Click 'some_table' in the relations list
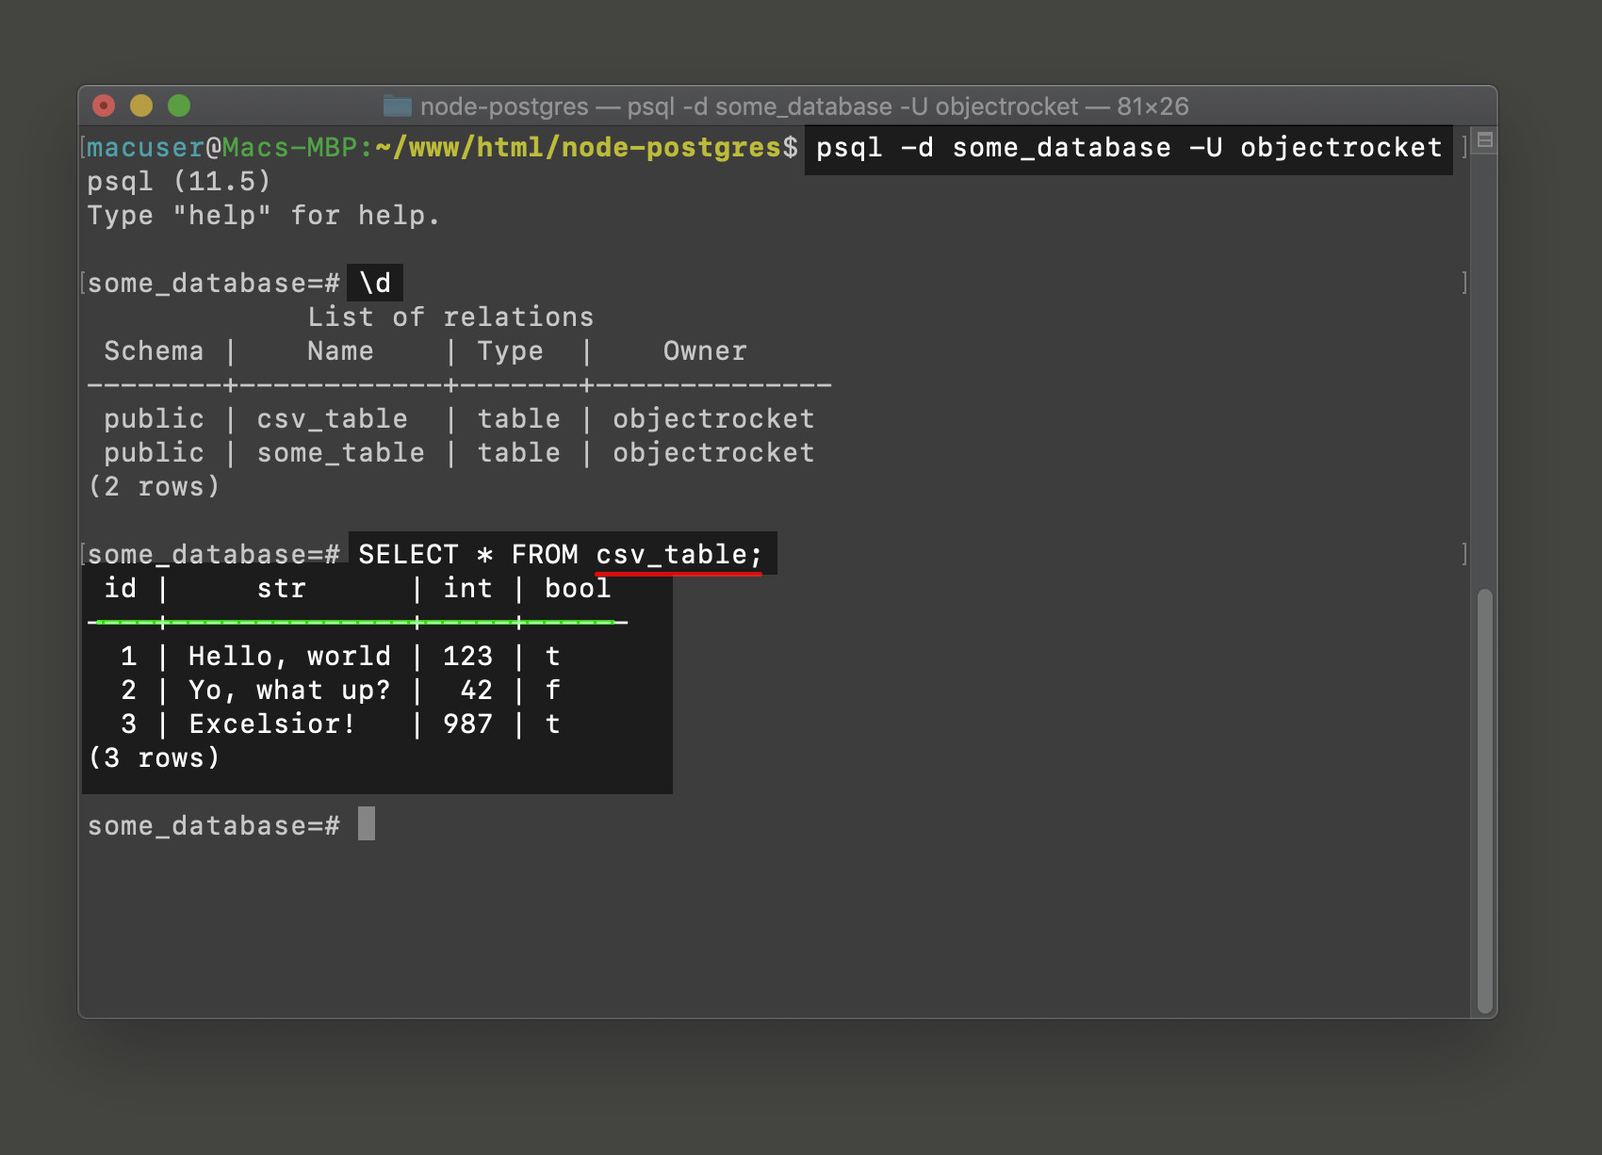The image size is (1602, 1155). [x=340, y=453]
